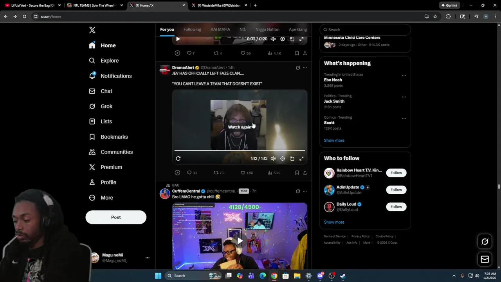501x282 pixels.
Task: Follow Rainbow Heart T.V. Kin...
Action: [x=396, y=173]
